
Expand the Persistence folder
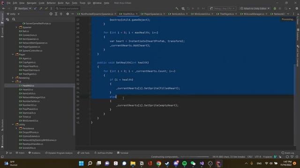point(16,128)
